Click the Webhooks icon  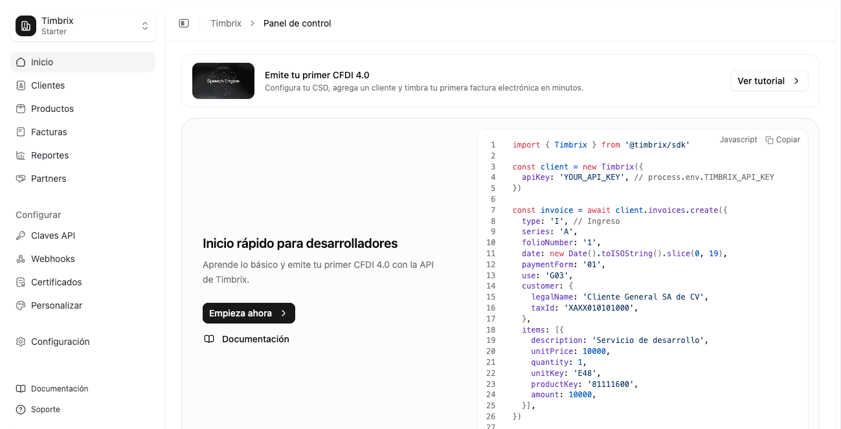pos(21,259)
